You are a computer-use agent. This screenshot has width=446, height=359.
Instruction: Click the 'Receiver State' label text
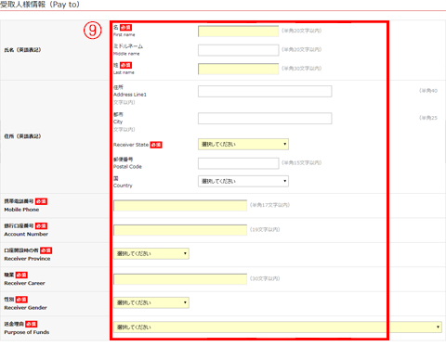[131, 145]
